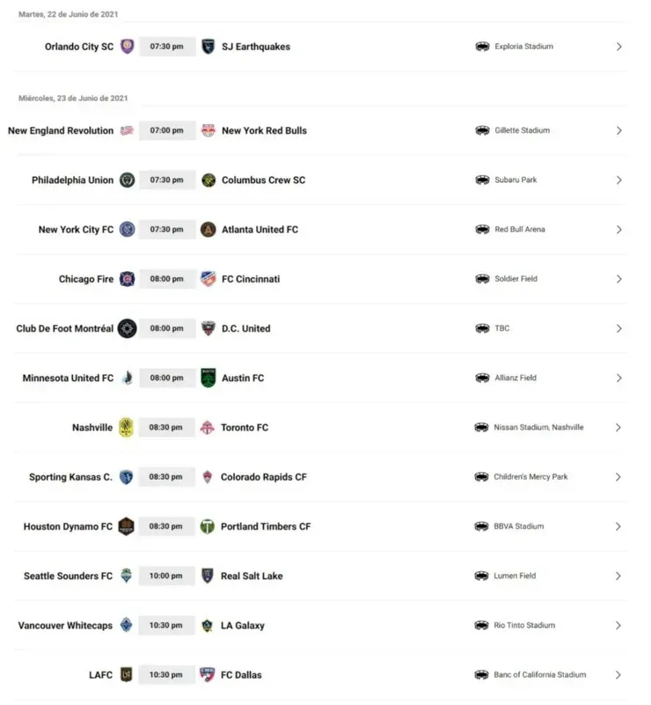Click the New York Red Bulls logo

[208, 130]
